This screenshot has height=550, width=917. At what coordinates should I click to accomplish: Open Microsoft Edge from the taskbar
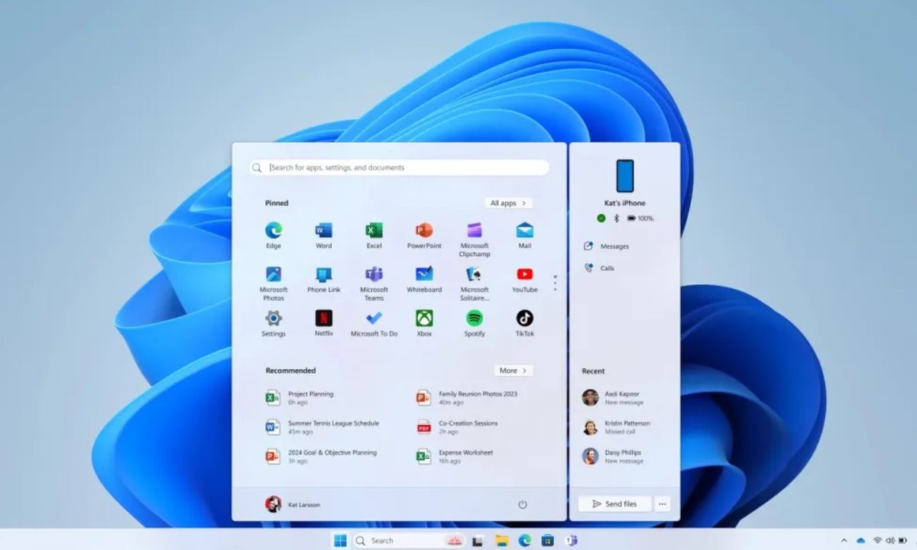tap(523, 541)
